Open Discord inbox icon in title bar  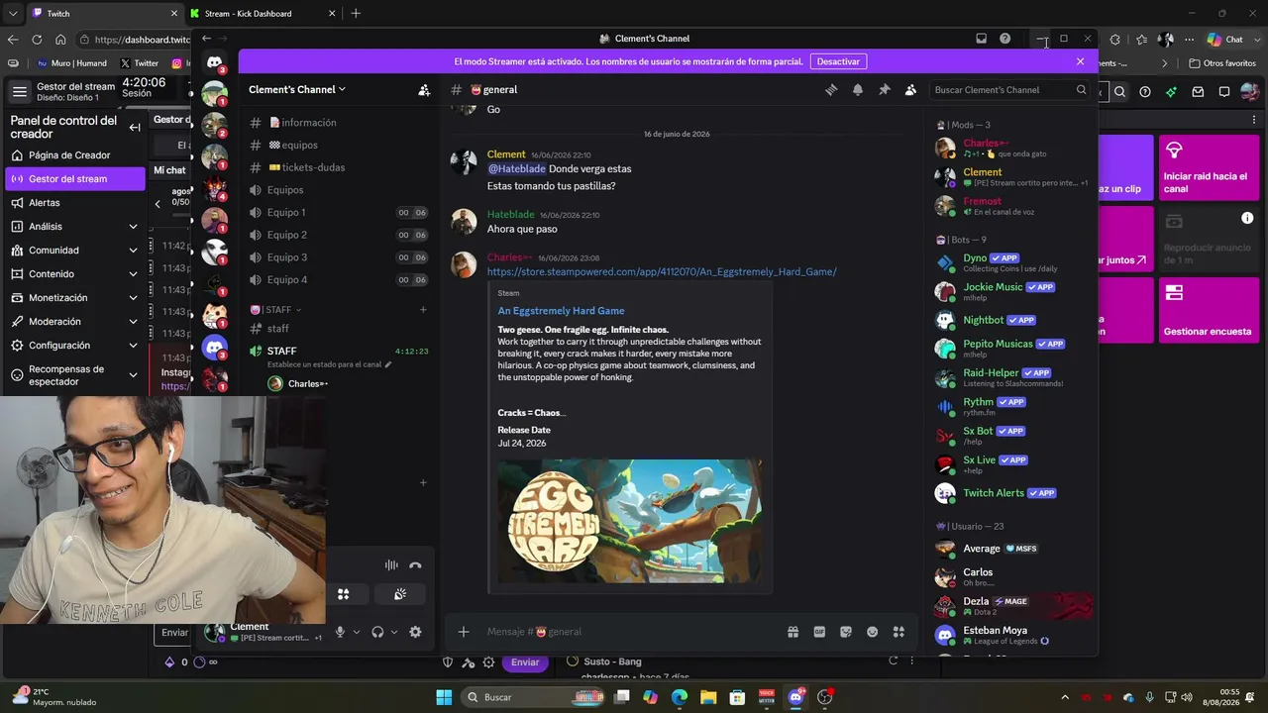(x=981, y=39)
